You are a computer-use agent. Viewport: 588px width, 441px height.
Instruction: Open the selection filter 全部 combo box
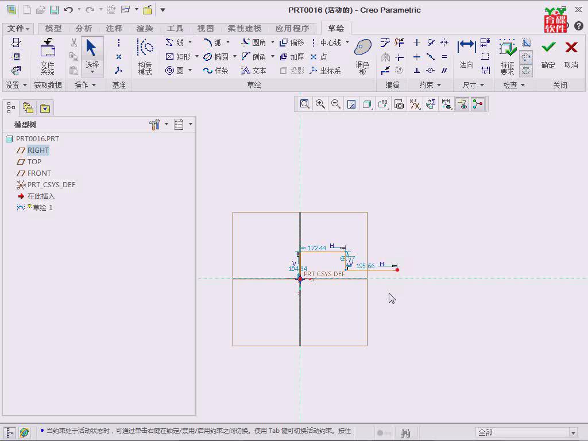[527, 433]
